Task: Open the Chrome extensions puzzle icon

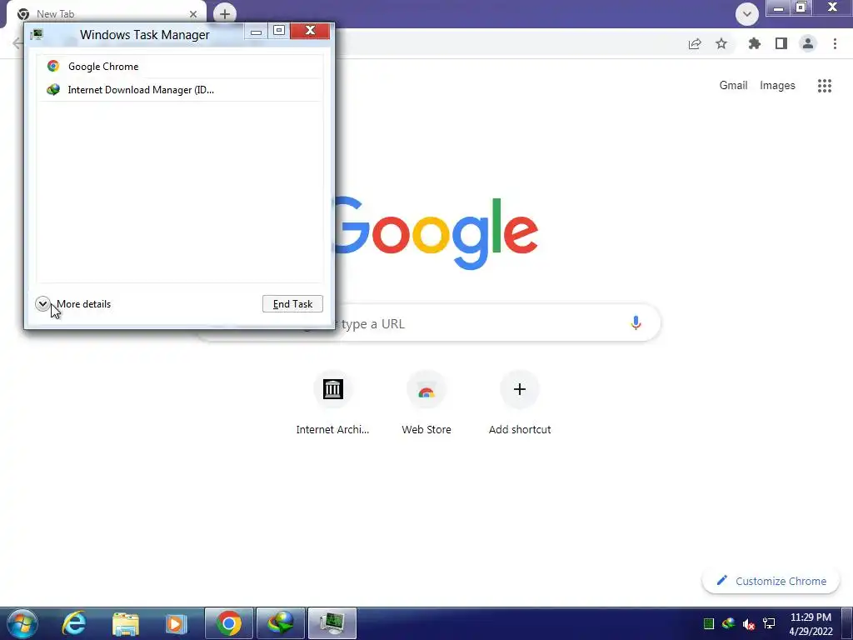Action: click(x=755, y=44)
